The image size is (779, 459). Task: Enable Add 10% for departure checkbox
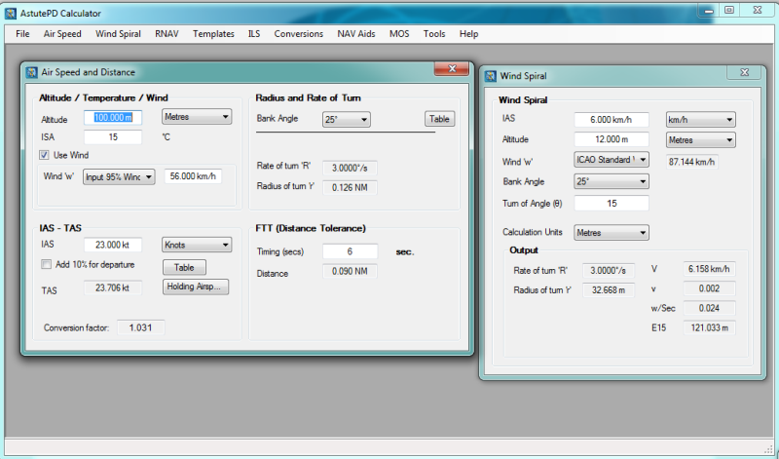[x=46, y=264]
